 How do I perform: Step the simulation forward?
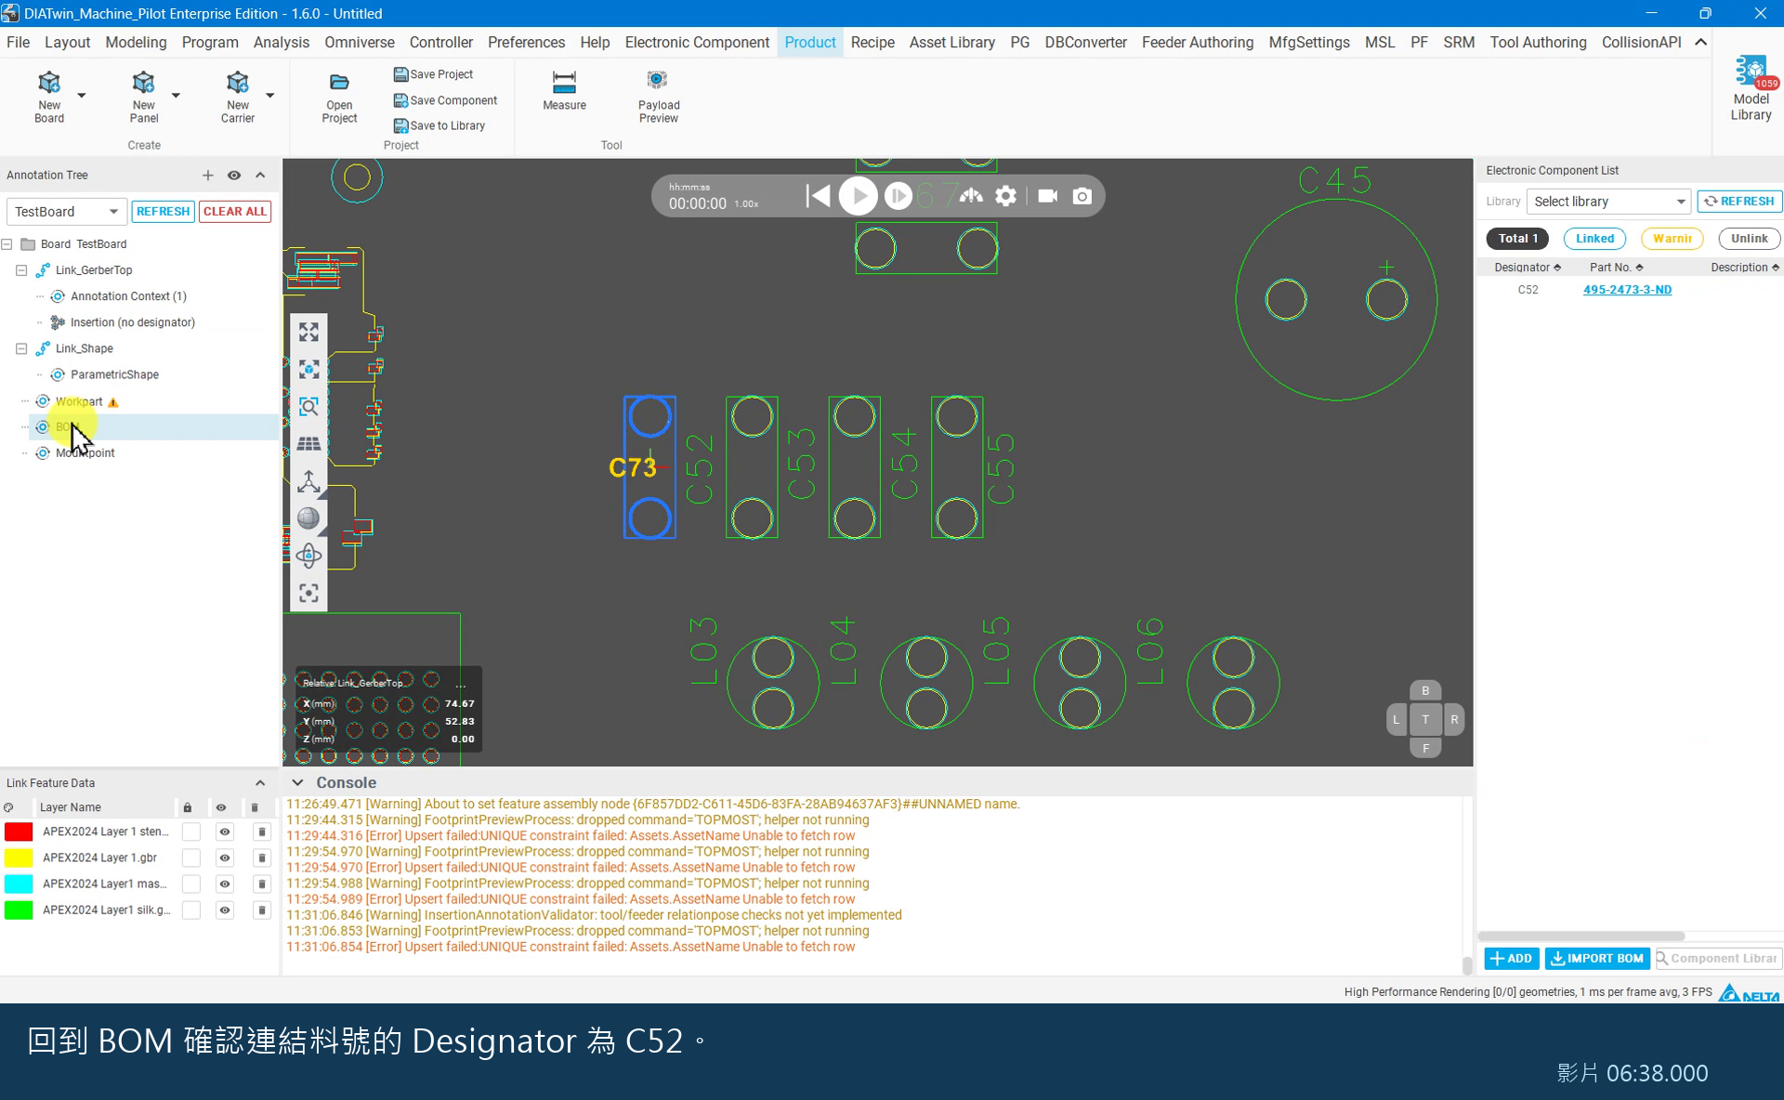(898, 196)
